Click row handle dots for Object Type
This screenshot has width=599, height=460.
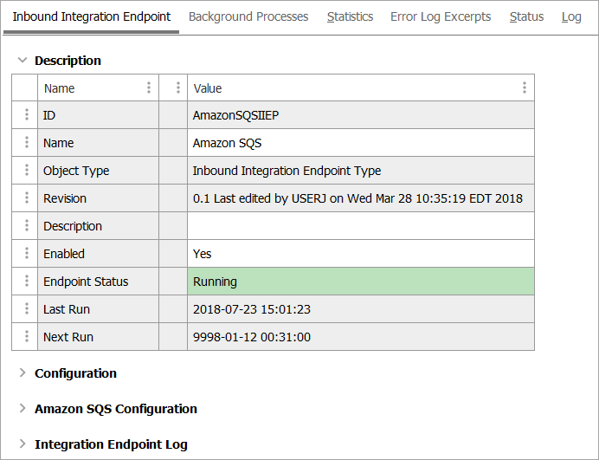tap(27, 171)
